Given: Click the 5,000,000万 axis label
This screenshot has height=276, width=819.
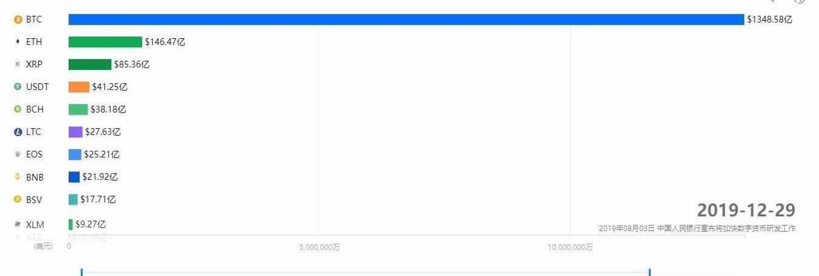Looking at the screenshot, I should [320, 247].
